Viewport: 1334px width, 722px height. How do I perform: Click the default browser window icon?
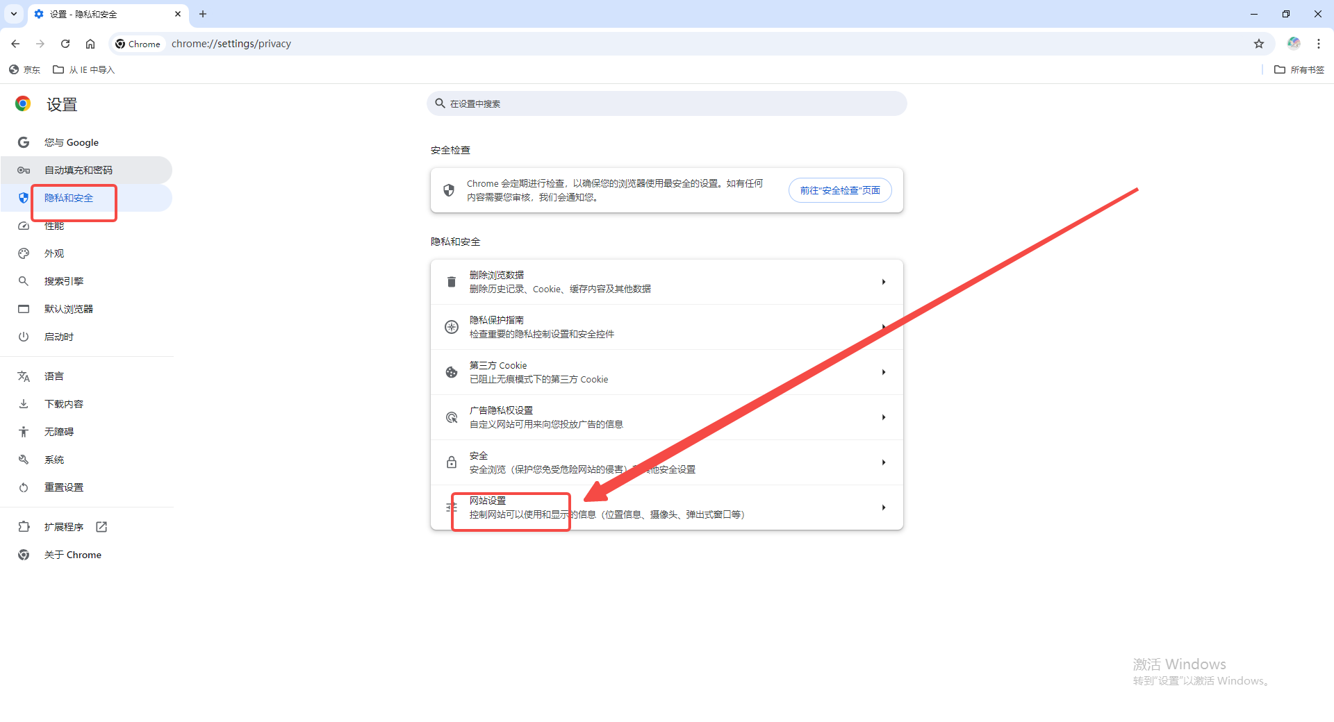tap(24, 309)
